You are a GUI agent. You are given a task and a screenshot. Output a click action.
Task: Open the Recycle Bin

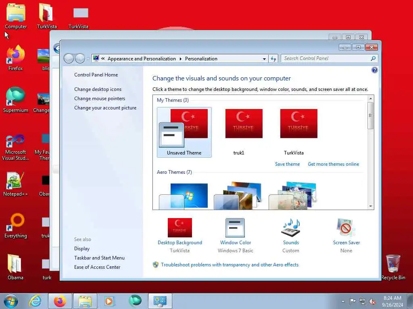click(393, 267)
